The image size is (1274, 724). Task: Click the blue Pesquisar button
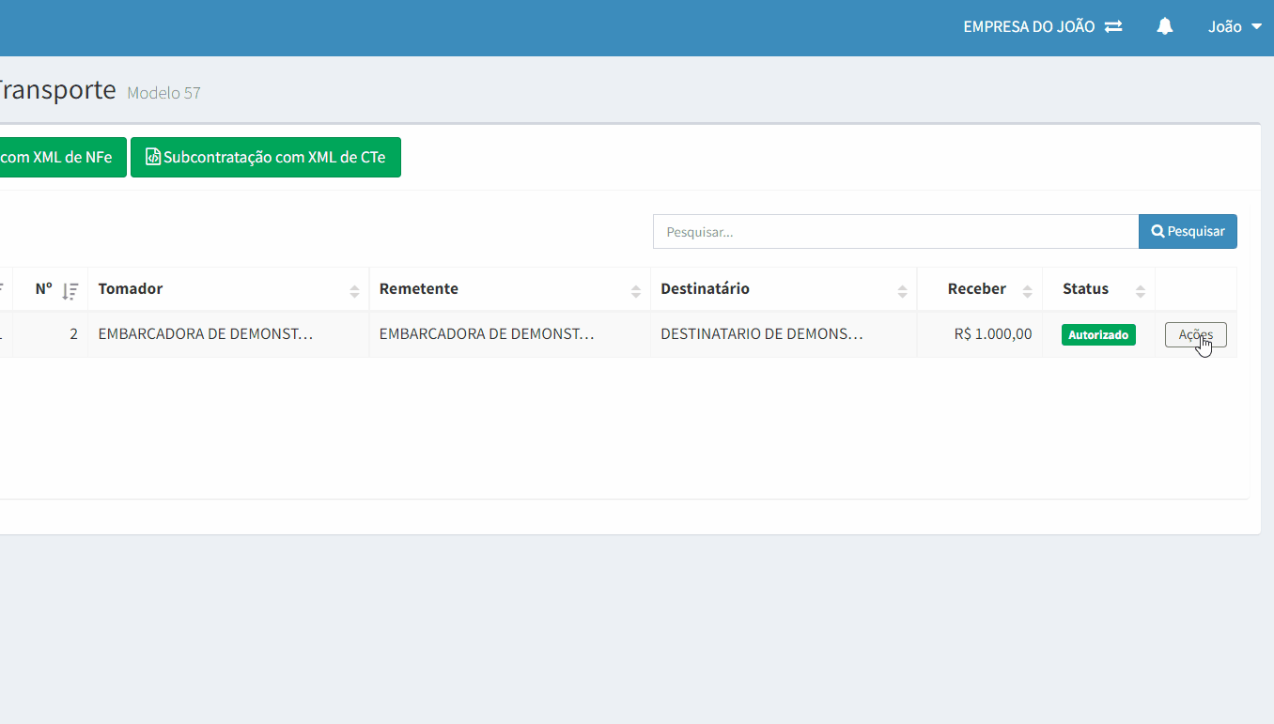click(1188, 232)
